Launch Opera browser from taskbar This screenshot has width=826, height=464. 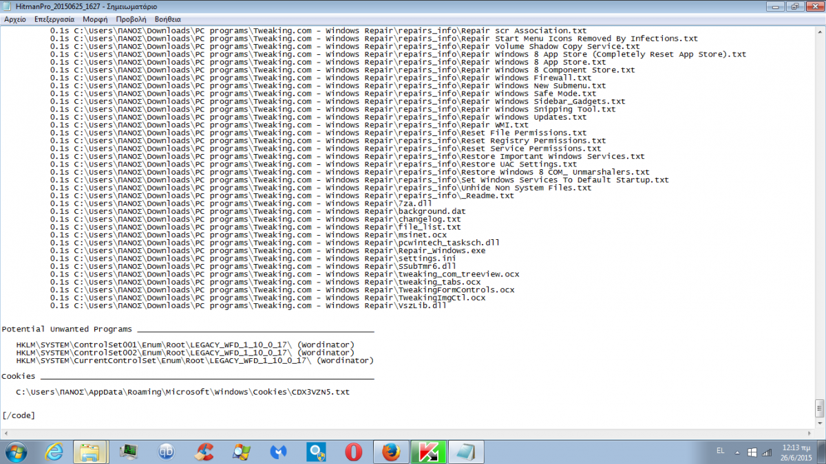click(x=354, y=452)
